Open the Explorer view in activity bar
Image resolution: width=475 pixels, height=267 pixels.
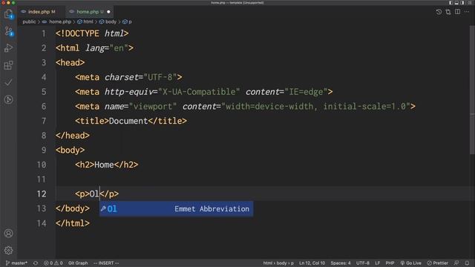(x=8, y=14)
